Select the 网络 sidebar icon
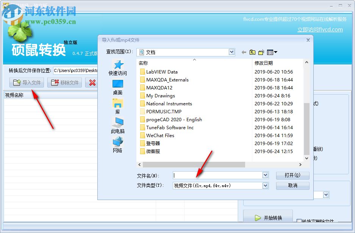355x233 pixels. tap(117, 144)
